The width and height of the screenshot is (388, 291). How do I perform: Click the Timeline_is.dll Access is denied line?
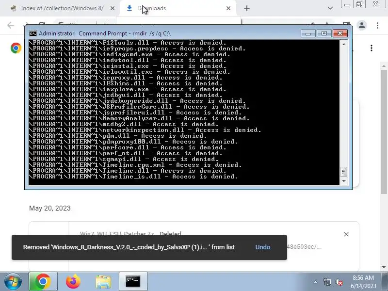pyautogui.click(x=133, y=177)
